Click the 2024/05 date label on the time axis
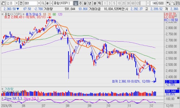 tap(6, 106)
